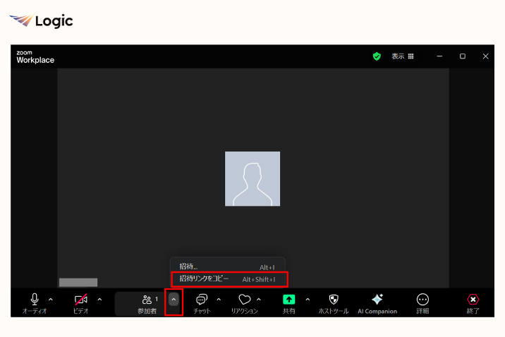The height and width of the screenshot is (337, 505).
Task: Launch AI Companion sparkle icon
Action: pyautogui.click(x=377, y=300)
